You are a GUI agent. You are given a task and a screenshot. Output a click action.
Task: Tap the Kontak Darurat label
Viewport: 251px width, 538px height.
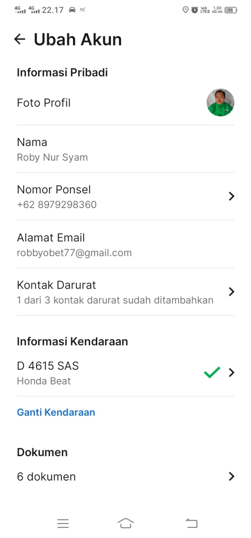point(56,285)
